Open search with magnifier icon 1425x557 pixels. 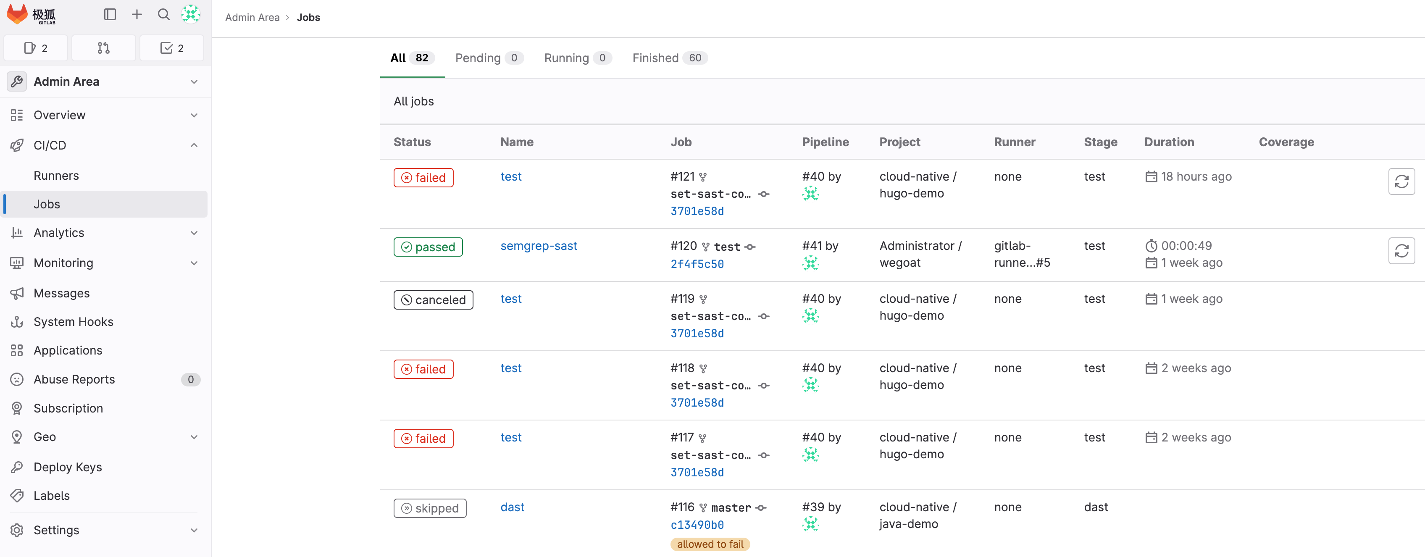point(164,14)
